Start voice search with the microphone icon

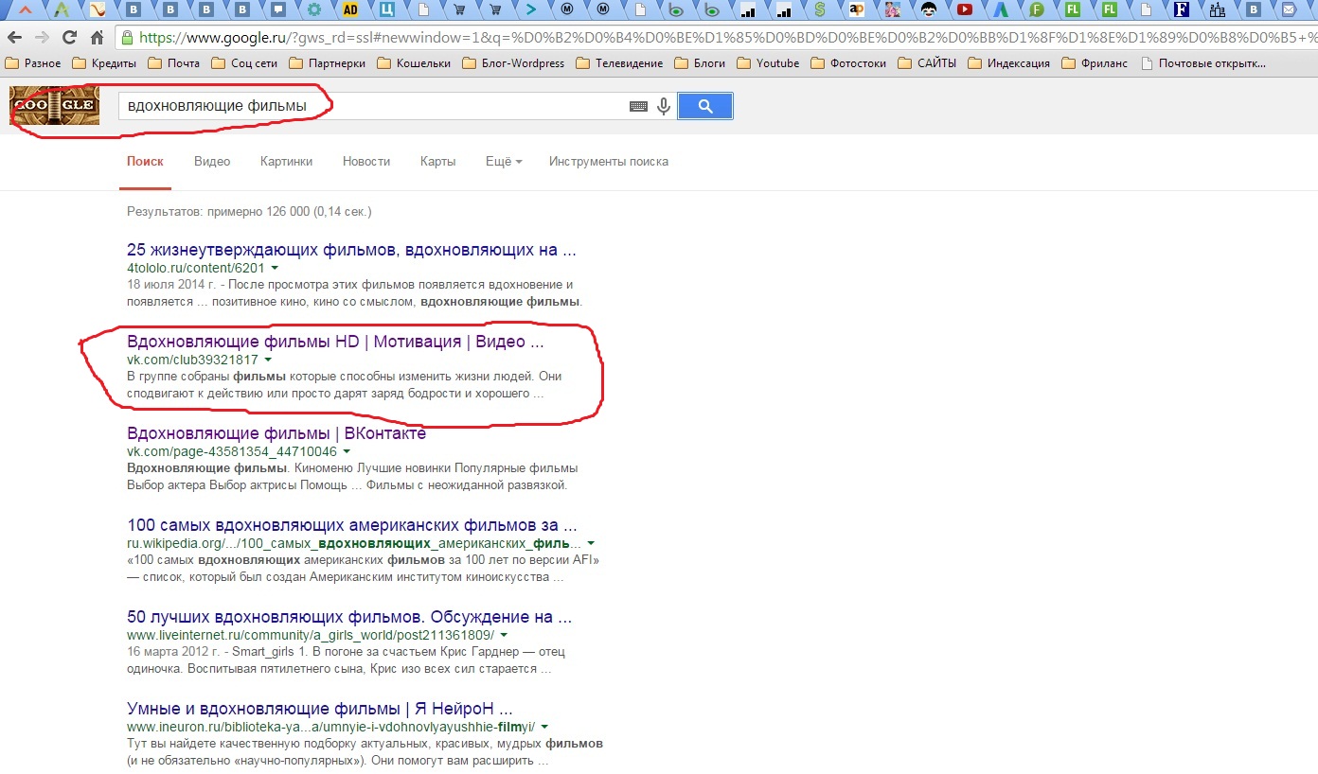point(664,106)
